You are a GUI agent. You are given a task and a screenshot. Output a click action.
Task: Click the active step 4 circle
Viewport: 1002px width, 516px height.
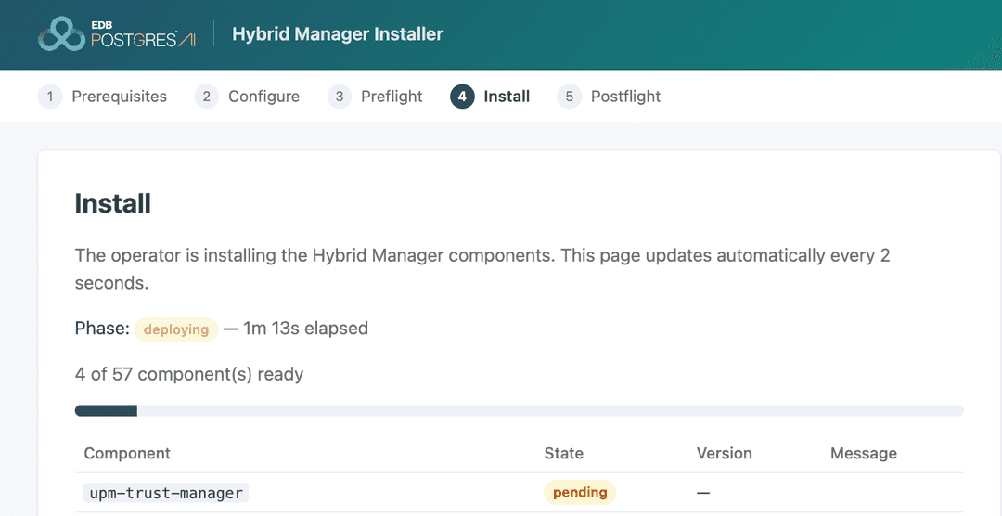462,97
